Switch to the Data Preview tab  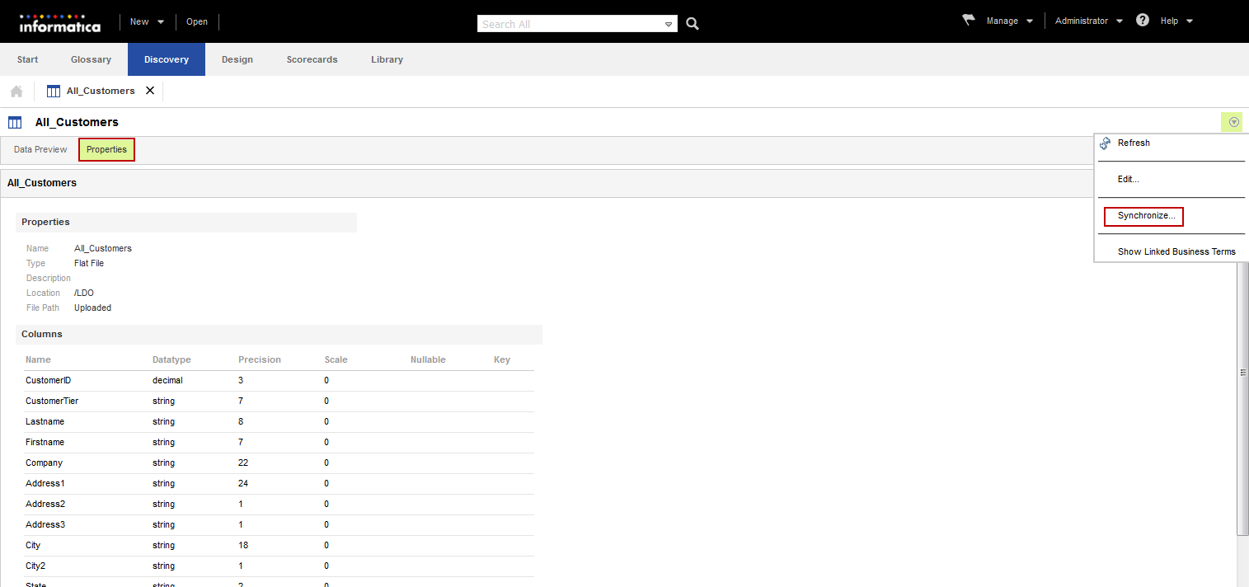click(40, 149)
